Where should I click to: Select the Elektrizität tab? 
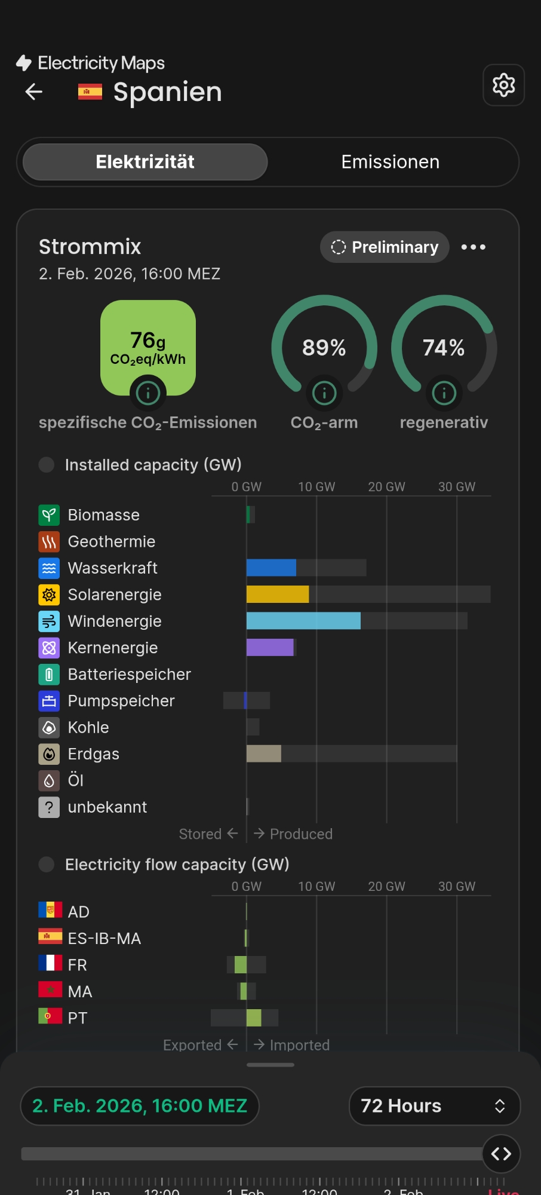tap(145, 162)
